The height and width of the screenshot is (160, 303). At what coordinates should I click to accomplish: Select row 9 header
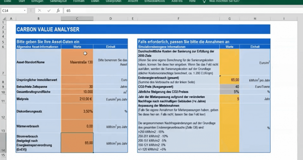(x=3, y=87)
